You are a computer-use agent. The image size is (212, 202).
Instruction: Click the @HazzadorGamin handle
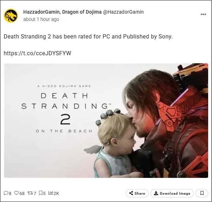pyautogui.click(x=123, y=12)
